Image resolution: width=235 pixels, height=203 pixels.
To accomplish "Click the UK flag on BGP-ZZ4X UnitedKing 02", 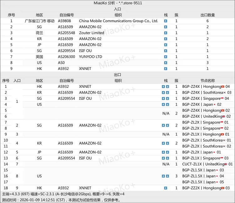I will 223,116.
